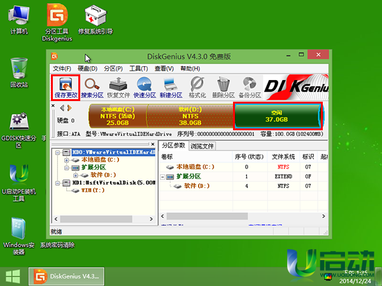Open the 帮助(H) menu

pos(190,69)
